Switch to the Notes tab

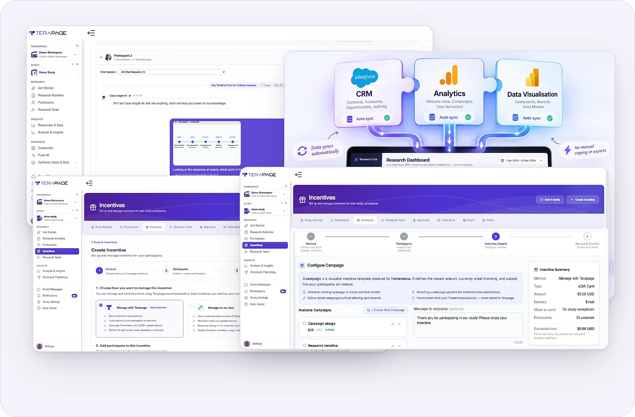pyautogui.click(x=488, y=220)
